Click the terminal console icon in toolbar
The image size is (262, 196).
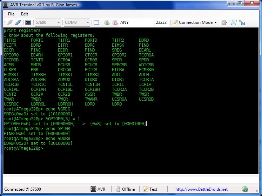pyautogui.click(x=28, y=22)
